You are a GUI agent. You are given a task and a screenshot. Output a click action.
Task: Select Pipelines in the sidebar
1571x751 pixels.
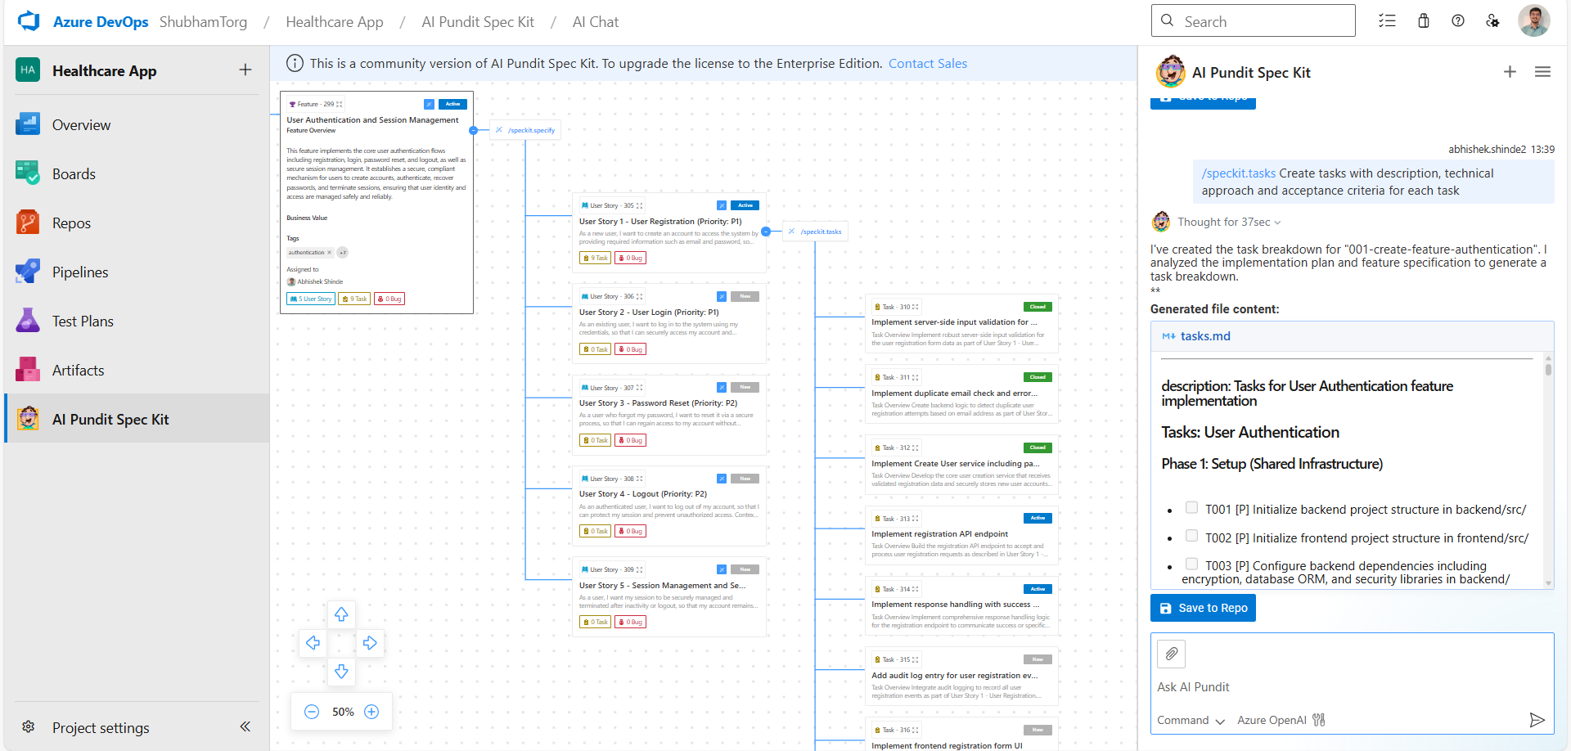[x=79, y=272]
